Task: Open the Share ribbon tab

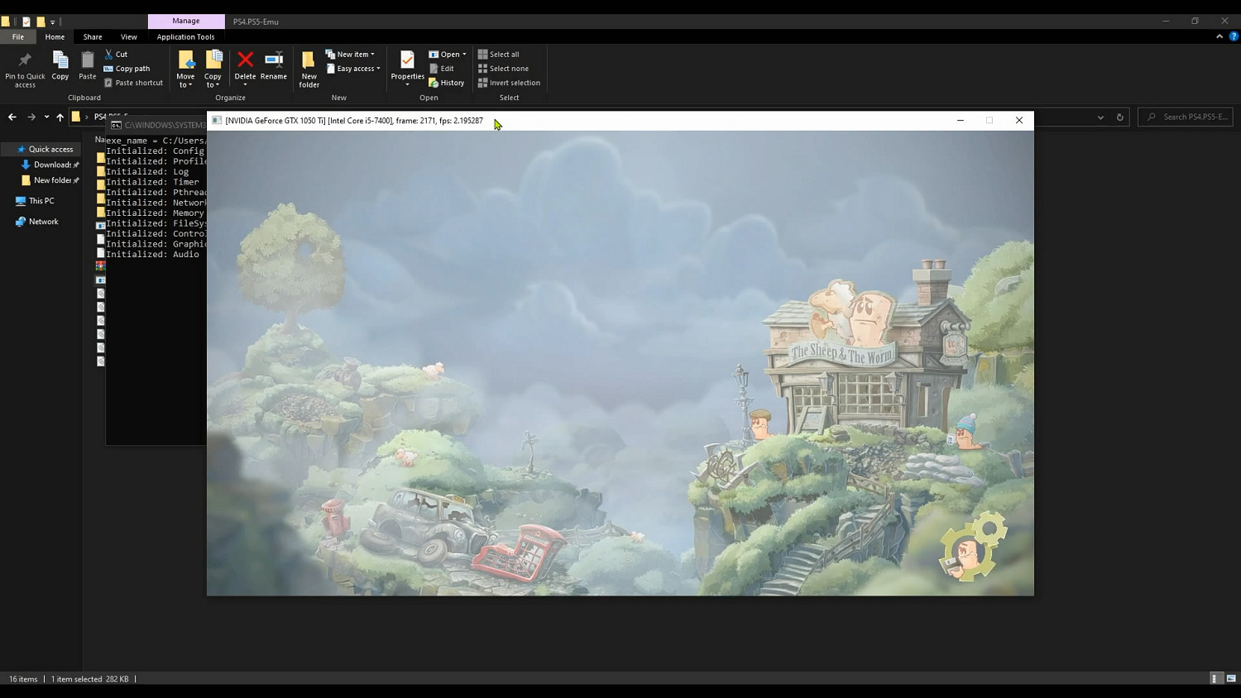Action: (x=93, y=36)
